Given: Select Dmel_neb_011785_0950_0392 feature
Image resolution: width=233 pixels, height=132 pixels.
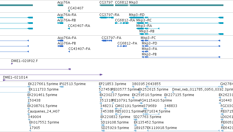Looking at the screenshot, I should (x=203, y=89).
